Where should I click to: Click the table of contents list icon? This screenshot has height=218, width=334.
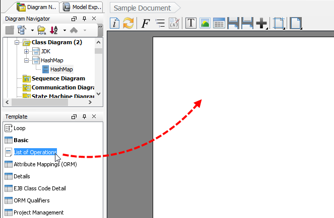tap(160, 23)
